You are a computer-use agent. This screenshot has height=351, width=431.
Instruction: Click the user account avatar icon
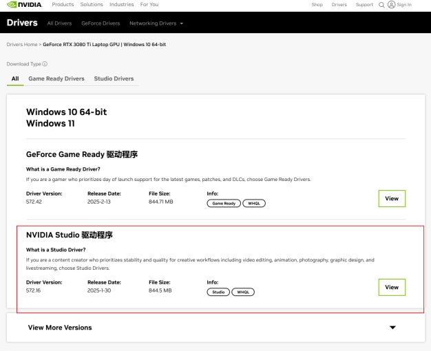pos(392,4)
